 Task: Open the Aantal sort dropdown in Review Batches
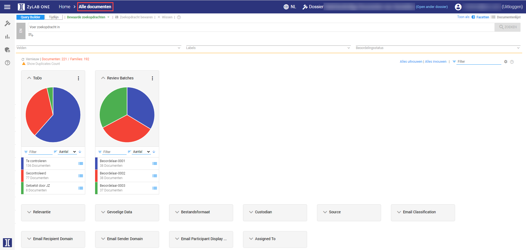pos(141,152)
